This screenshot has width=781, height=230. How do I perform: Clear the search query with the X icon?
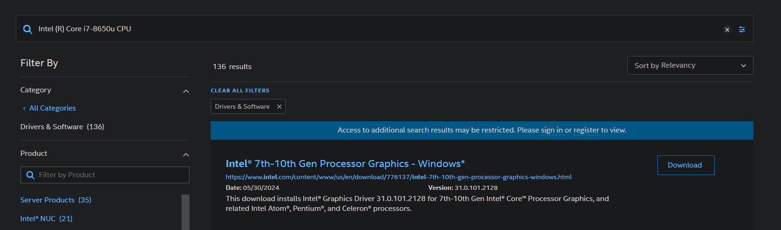pyautogui.click(x=727, y=29)
